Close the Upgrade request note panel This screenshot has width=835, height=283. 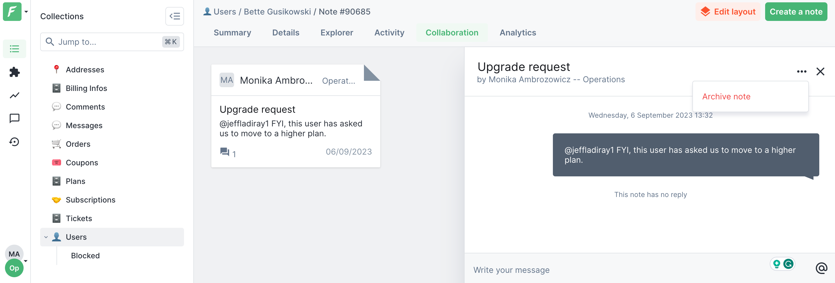820,71
